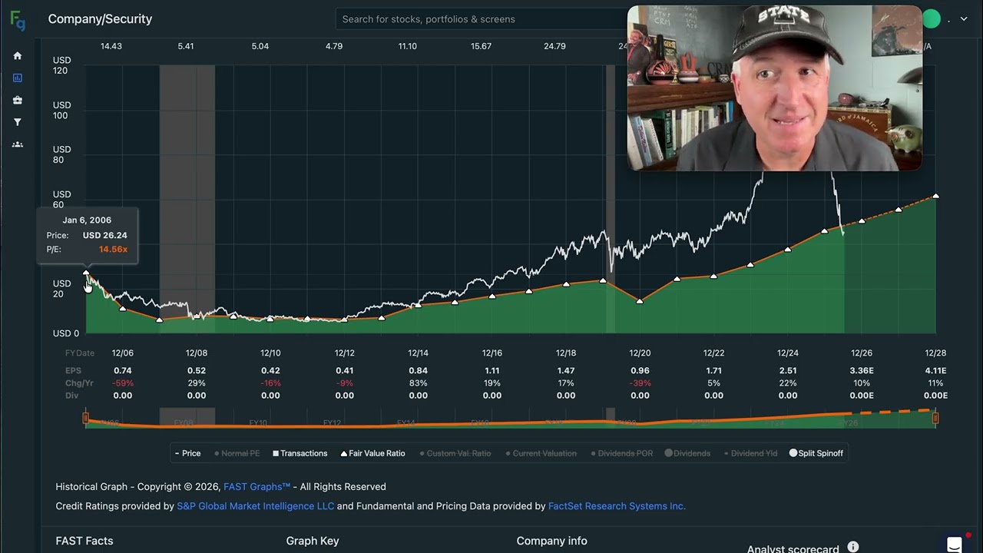Select the Company info section heading
The image size is (983, 553).
click(551, 541)
